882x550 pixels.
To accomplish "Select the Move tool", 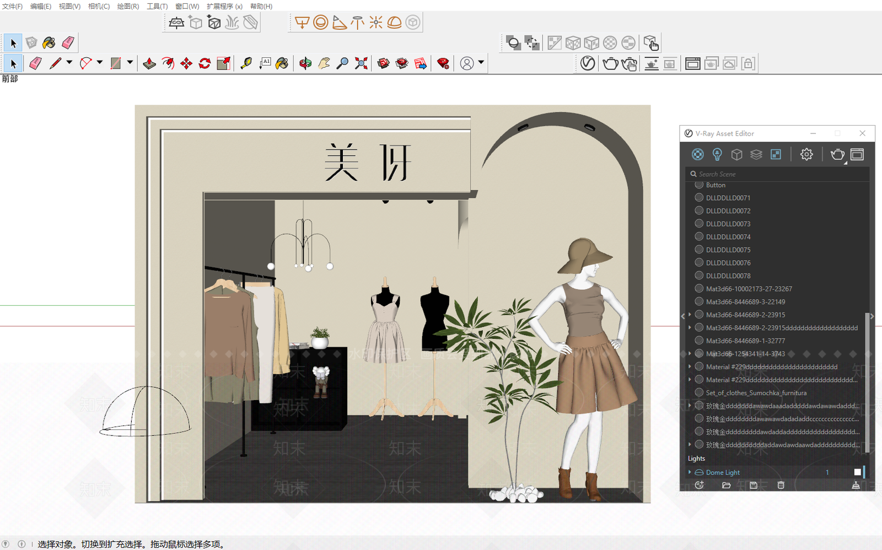I will click(x=186, y=63).
